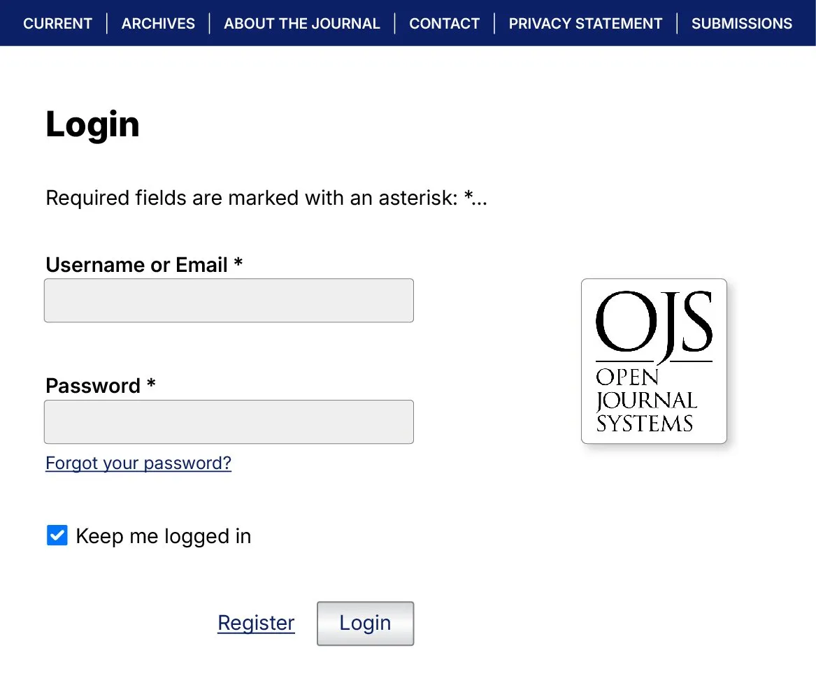Click the 'Username or Email' field label

pos(136,265)
